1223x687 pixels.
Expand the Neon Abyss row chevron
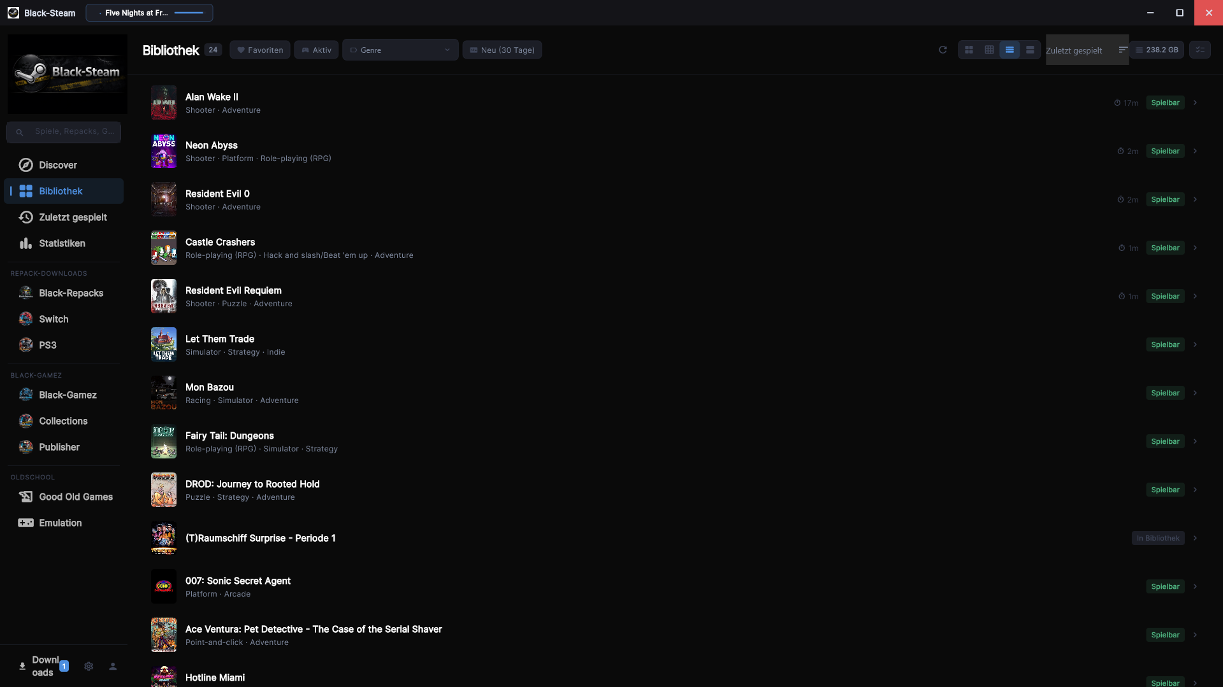1196,151
